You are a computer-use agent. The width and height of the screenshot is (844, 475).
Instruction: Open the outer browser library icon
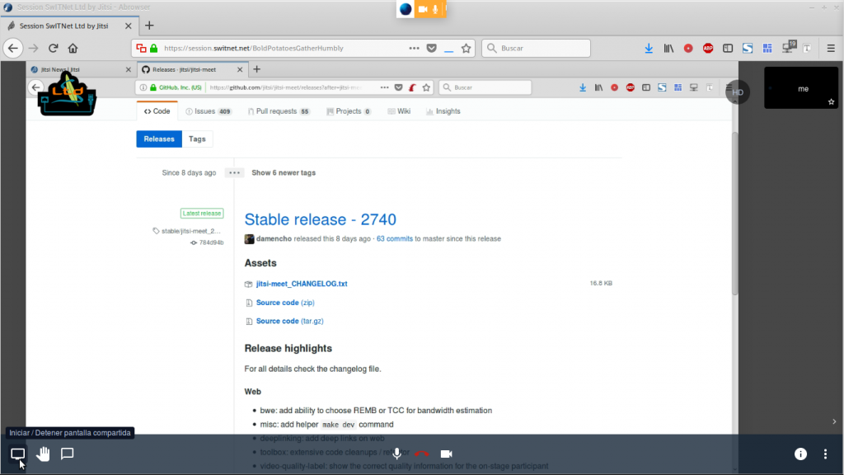(x=668, y=48)
